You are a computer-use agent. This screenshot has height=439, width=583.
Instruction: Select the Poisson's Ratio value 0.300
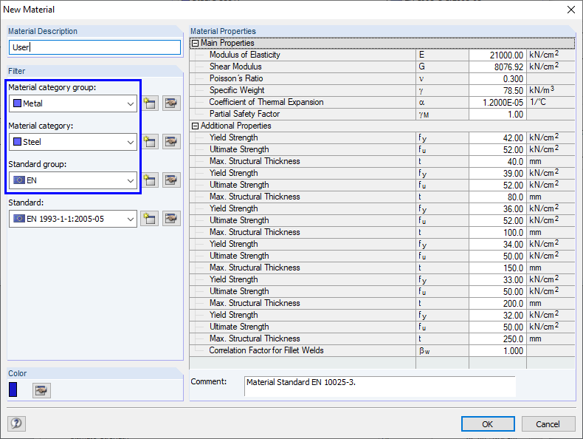(x=497, y=79)
